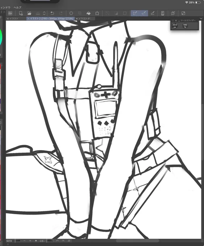This screenshot has width=204, height=246.
Task: Open the ヘルプ menu
Action: click(x=17, y=7)
